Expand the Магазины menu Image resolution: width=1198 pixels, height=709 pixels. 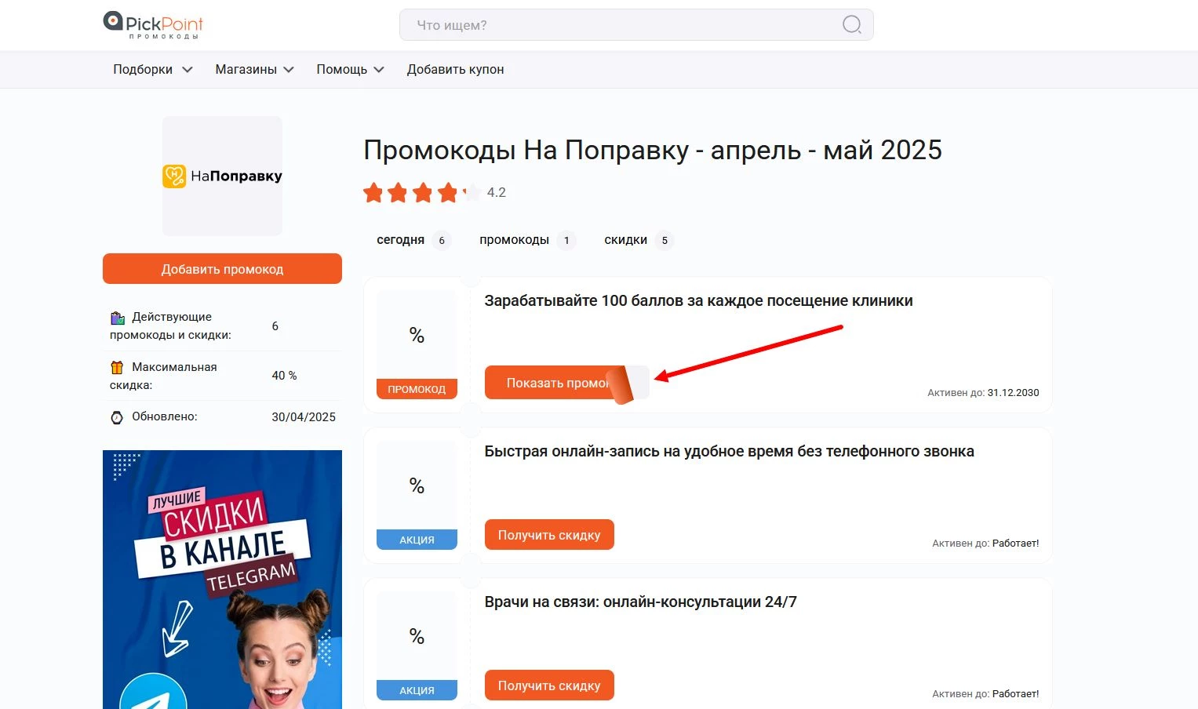point(255,69)
